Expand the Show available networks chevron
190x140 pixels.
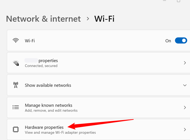[184, 85]
